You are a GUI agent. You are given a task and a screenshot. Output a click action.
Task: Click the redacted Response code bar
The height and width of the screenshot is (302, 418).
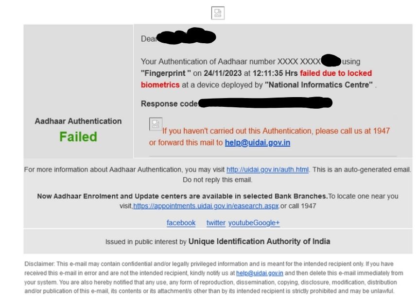(x=265, y=103)
